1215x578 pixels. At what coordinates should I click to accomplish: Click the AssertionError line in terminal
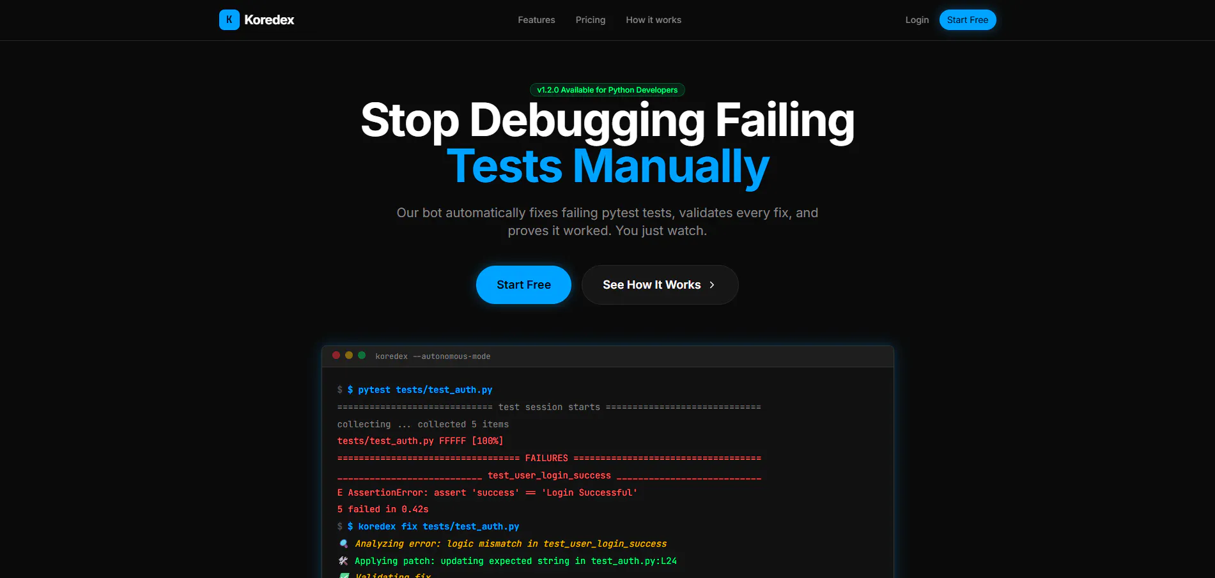tap(487, 492)
